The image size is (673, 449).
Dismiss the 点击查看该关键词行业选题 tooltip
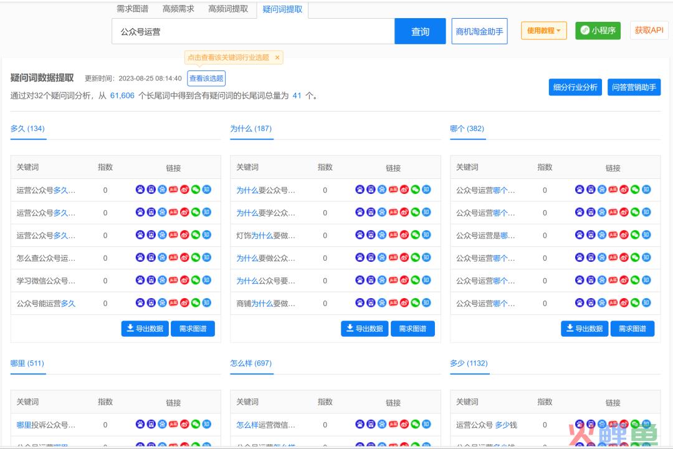[277, 57]
